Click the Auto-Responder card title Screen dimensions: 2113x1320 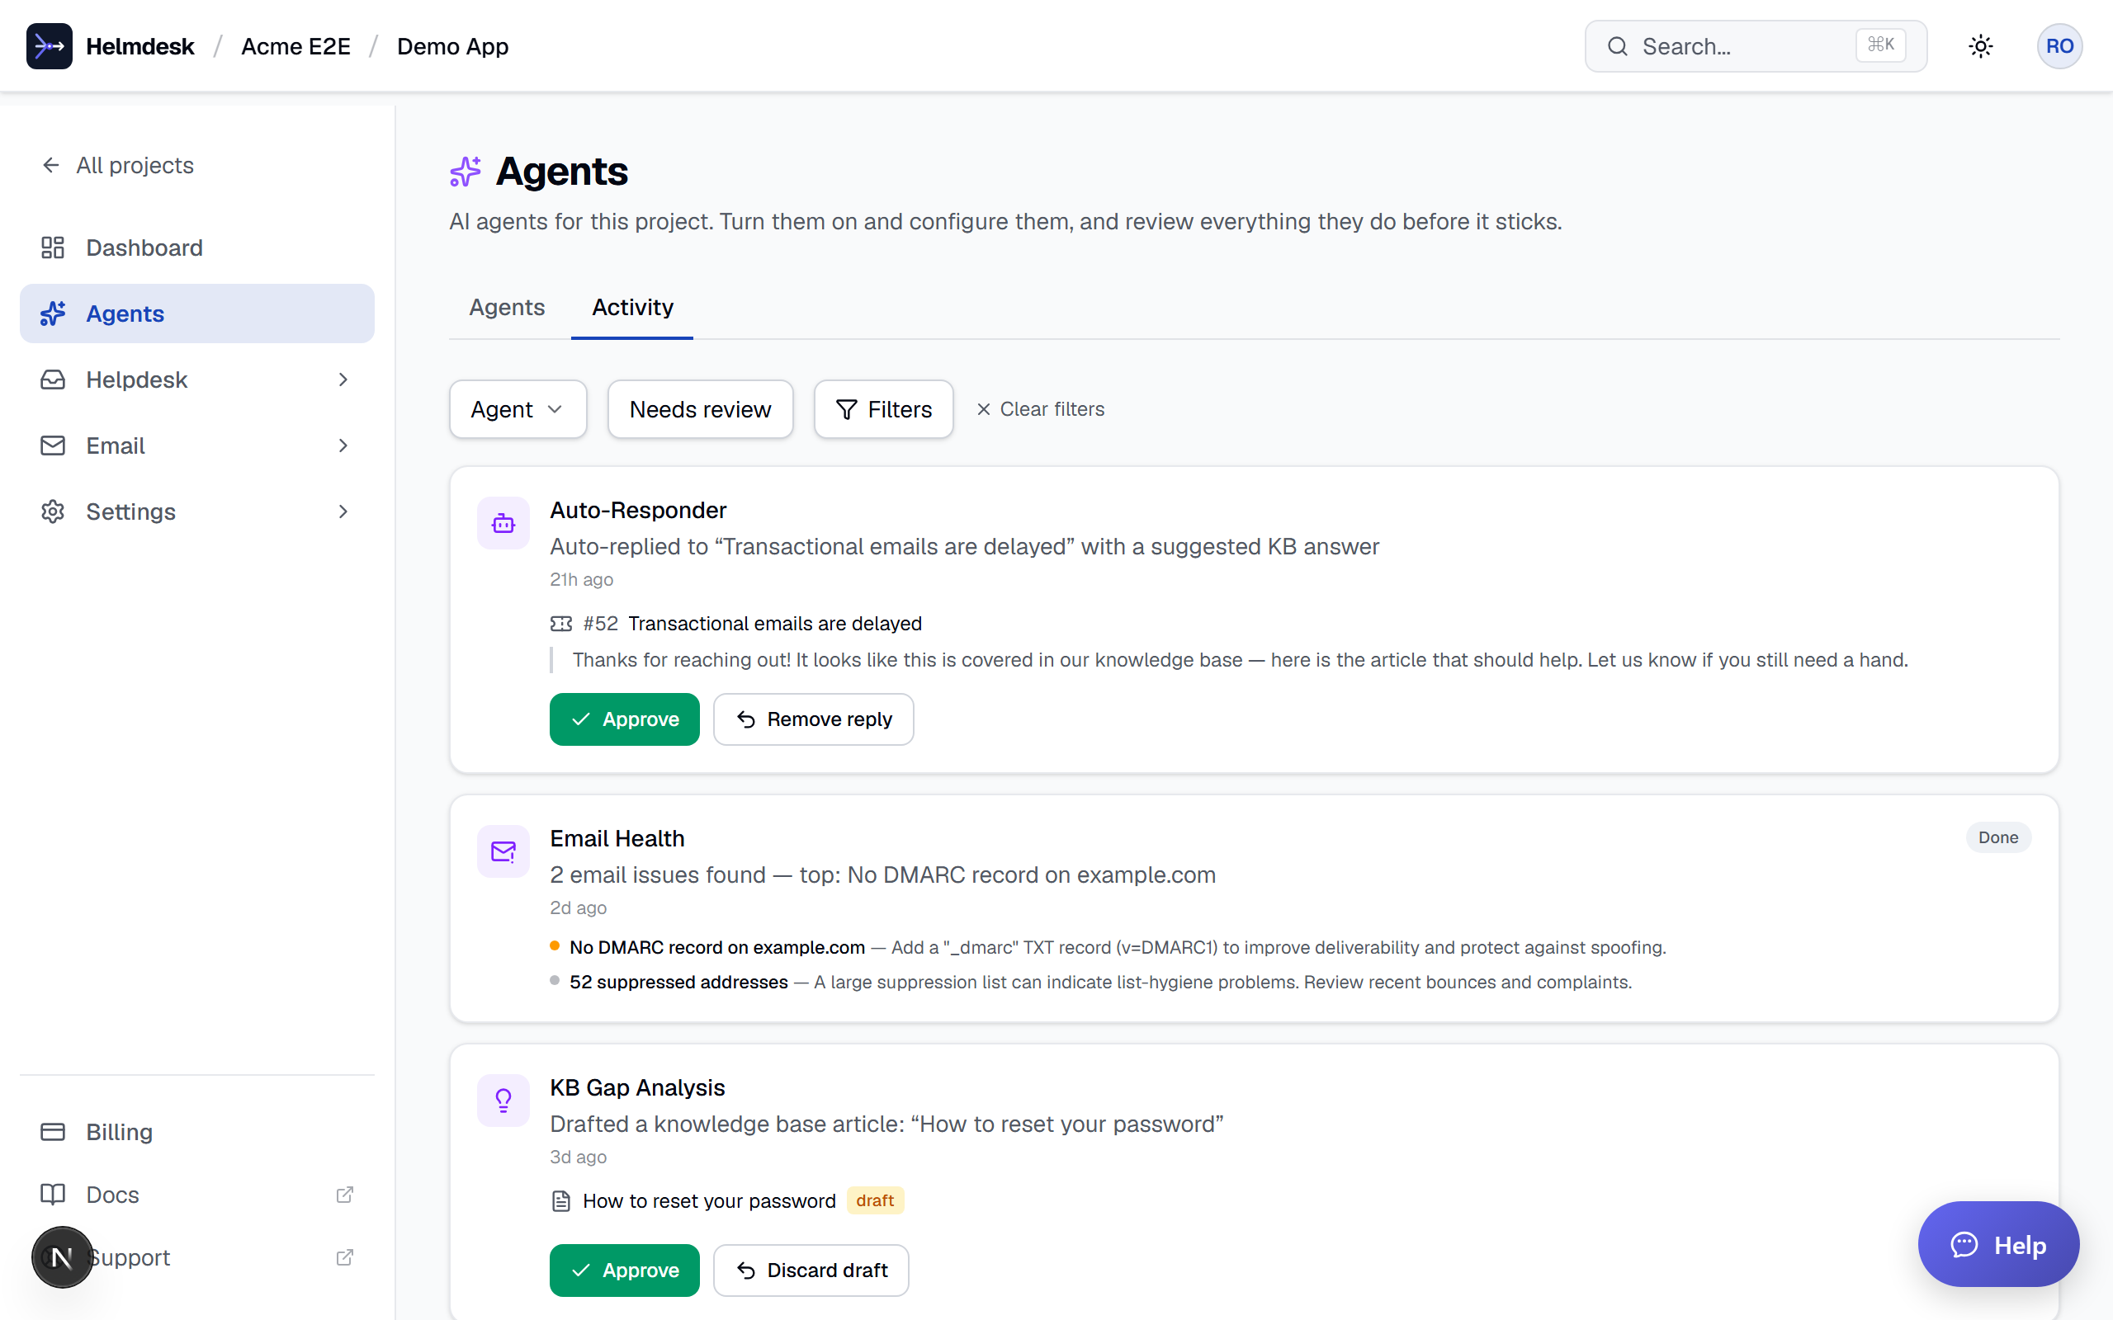637,510
